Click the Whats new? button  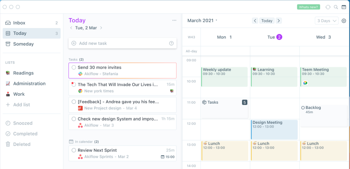coord(309,7)
